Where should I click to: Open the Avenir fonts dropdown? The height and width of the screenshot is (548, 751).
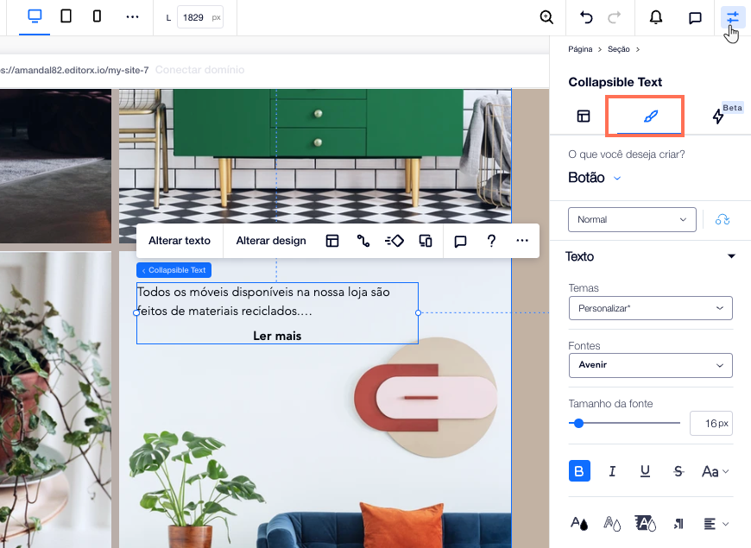pos(650,365)
